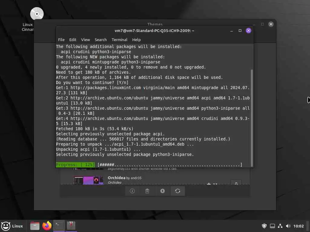The image size is (310, 232).
Task: Maximize the Themes window
Action: tap(262, 24)
